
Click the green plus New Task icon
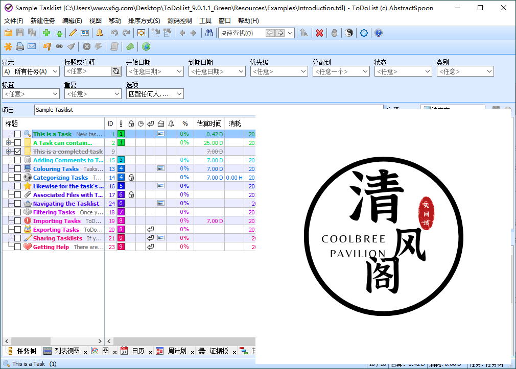click(x=46, y=33)
